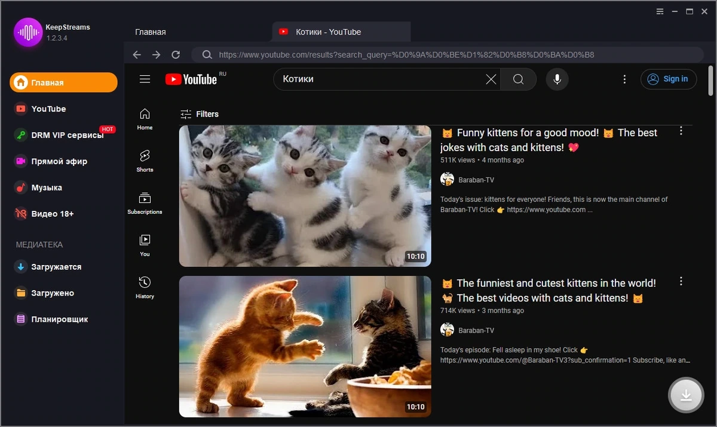Open Загружается library item
This screenshot has height=427, width=717.
click(x=48, y=267)
